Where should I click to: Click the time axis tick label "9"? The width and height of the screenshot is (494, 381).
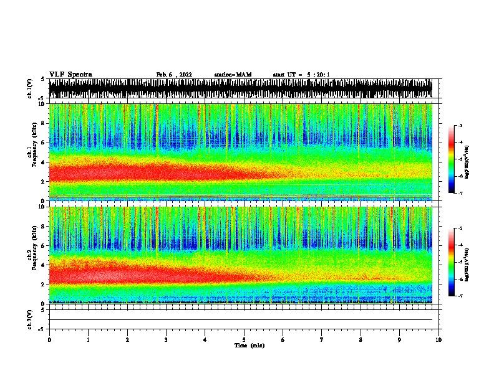399,339
